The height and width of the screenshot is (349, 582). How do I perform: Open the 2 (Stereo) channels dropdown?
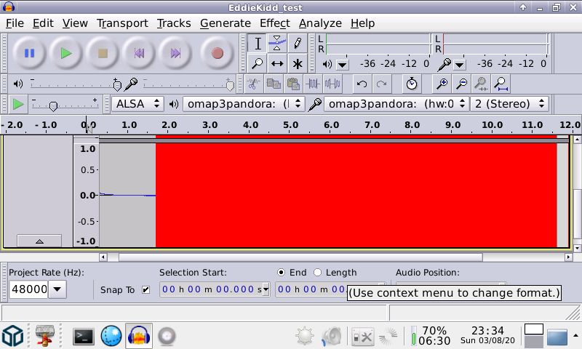509,104
